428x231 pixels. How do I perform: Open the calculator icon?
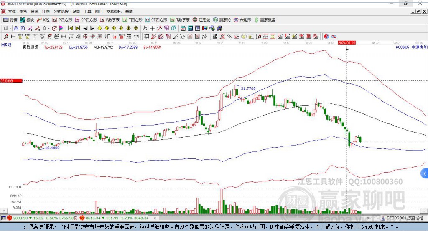(x=191, y=28)
